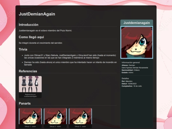
Task: Click the Trivia section heading
Action: [23, 49]
